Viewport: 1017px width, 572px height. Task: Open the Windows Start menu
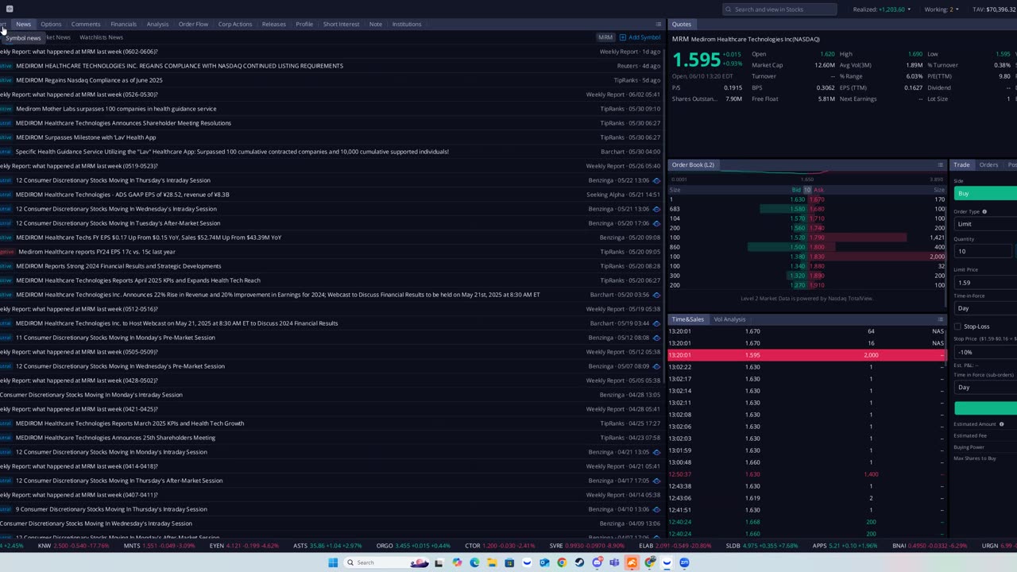click(333, 562)
